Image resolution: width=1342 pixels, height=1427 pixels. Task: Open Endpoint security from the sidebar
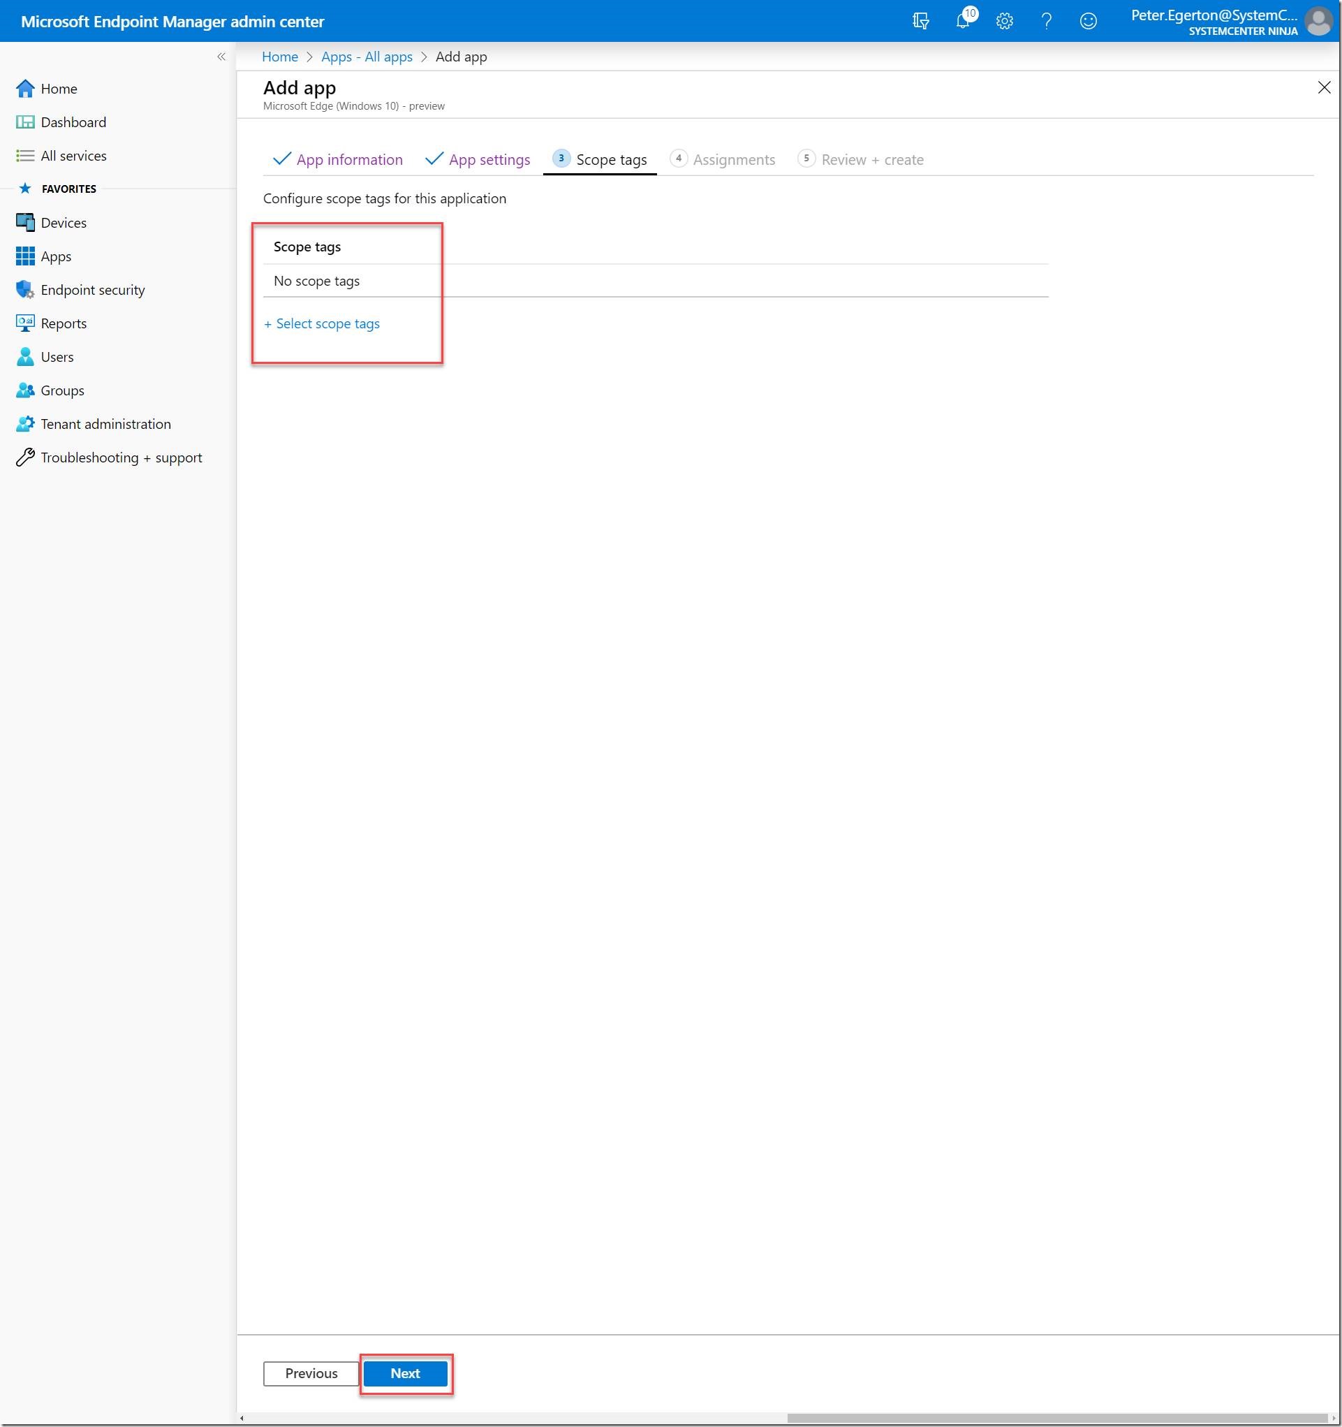(x=93, y=290)
